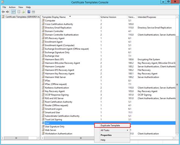Click the Cross Certification Authority template icon
This screenshot has width=180, height=145.
point(43,24)
